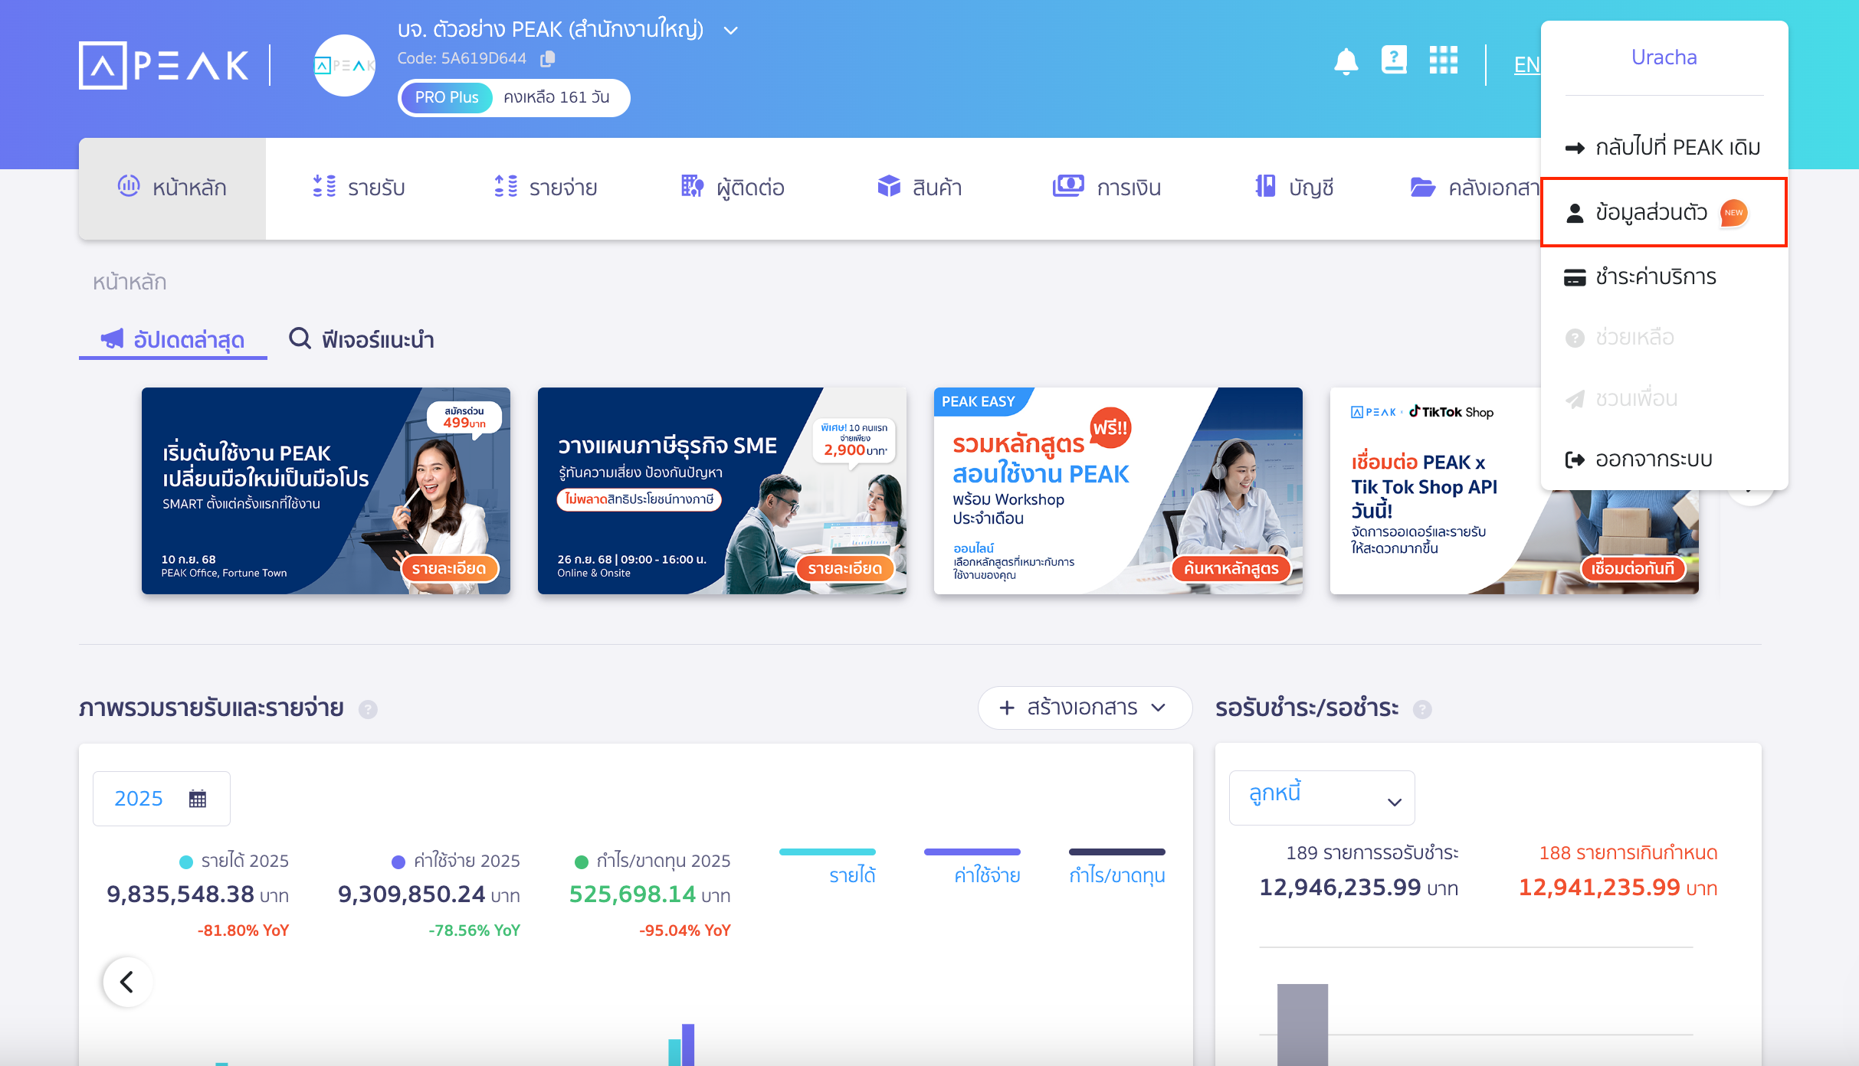Select ชวนเพื่อน in user menu
This screenshot has height=1066, width=1859.
click(x=1664, y=399)
